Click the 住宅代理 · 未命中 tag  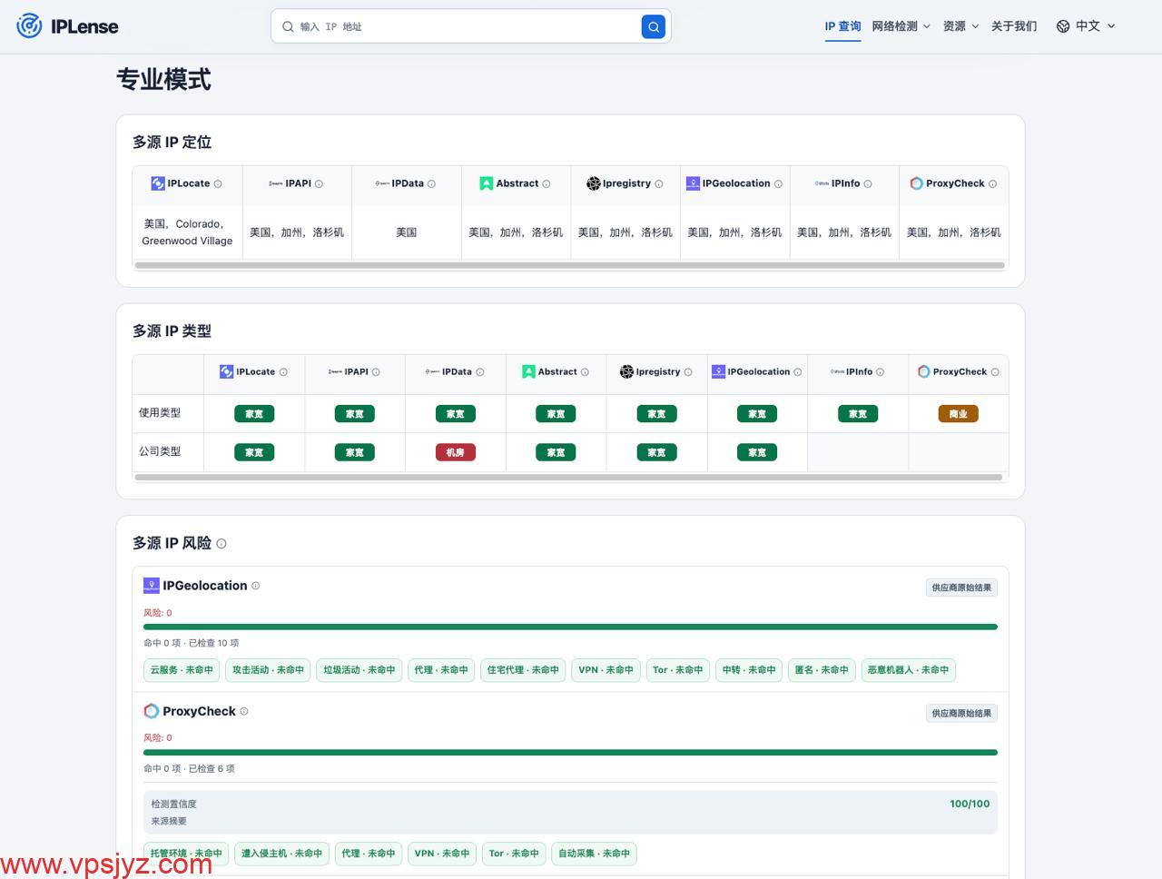[523, 670]
